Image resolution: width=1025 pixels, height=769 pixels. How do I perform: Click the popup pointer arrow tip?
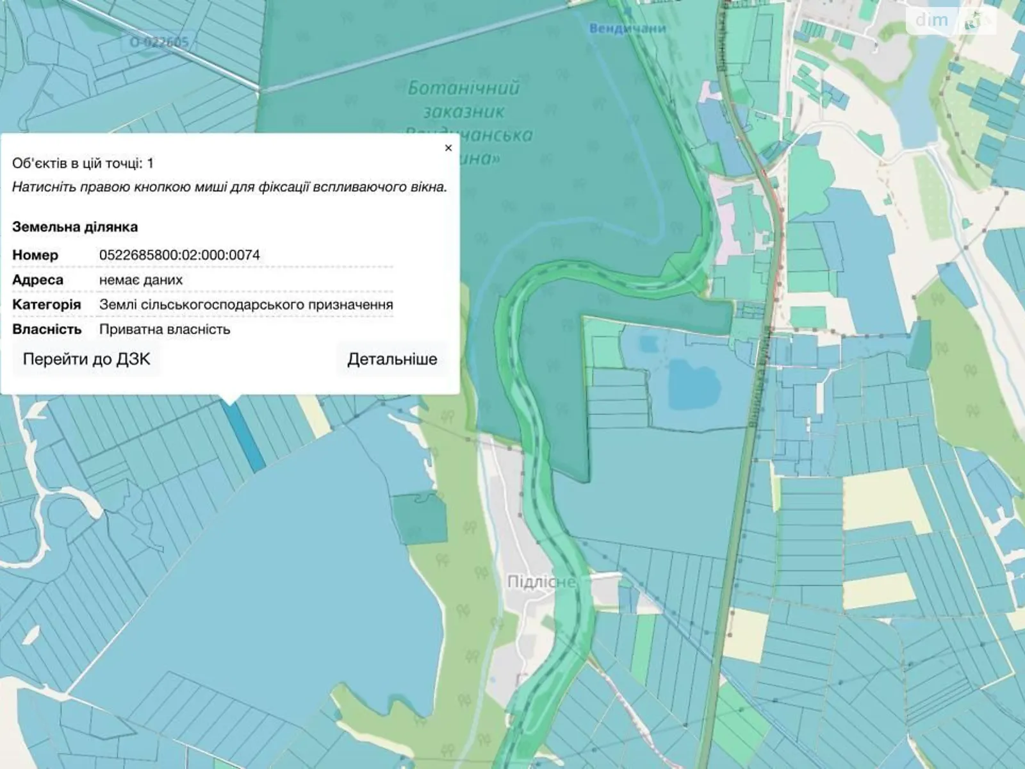click(231, 402)
